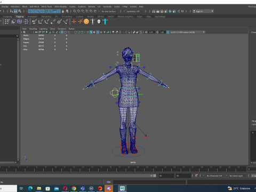This screenshot has height=192, width=256.
Task: Select the cyan T-pose figure shelf icon
Action: click(105, 21)
